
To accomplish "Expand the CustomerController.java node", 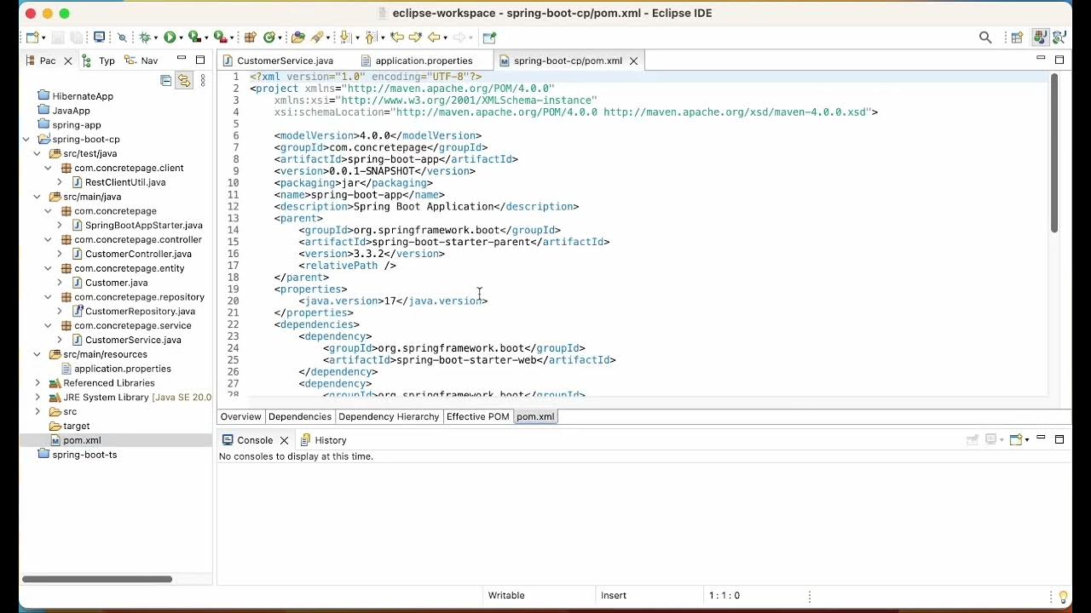I will pyautogui.click(x=60, y=254).
